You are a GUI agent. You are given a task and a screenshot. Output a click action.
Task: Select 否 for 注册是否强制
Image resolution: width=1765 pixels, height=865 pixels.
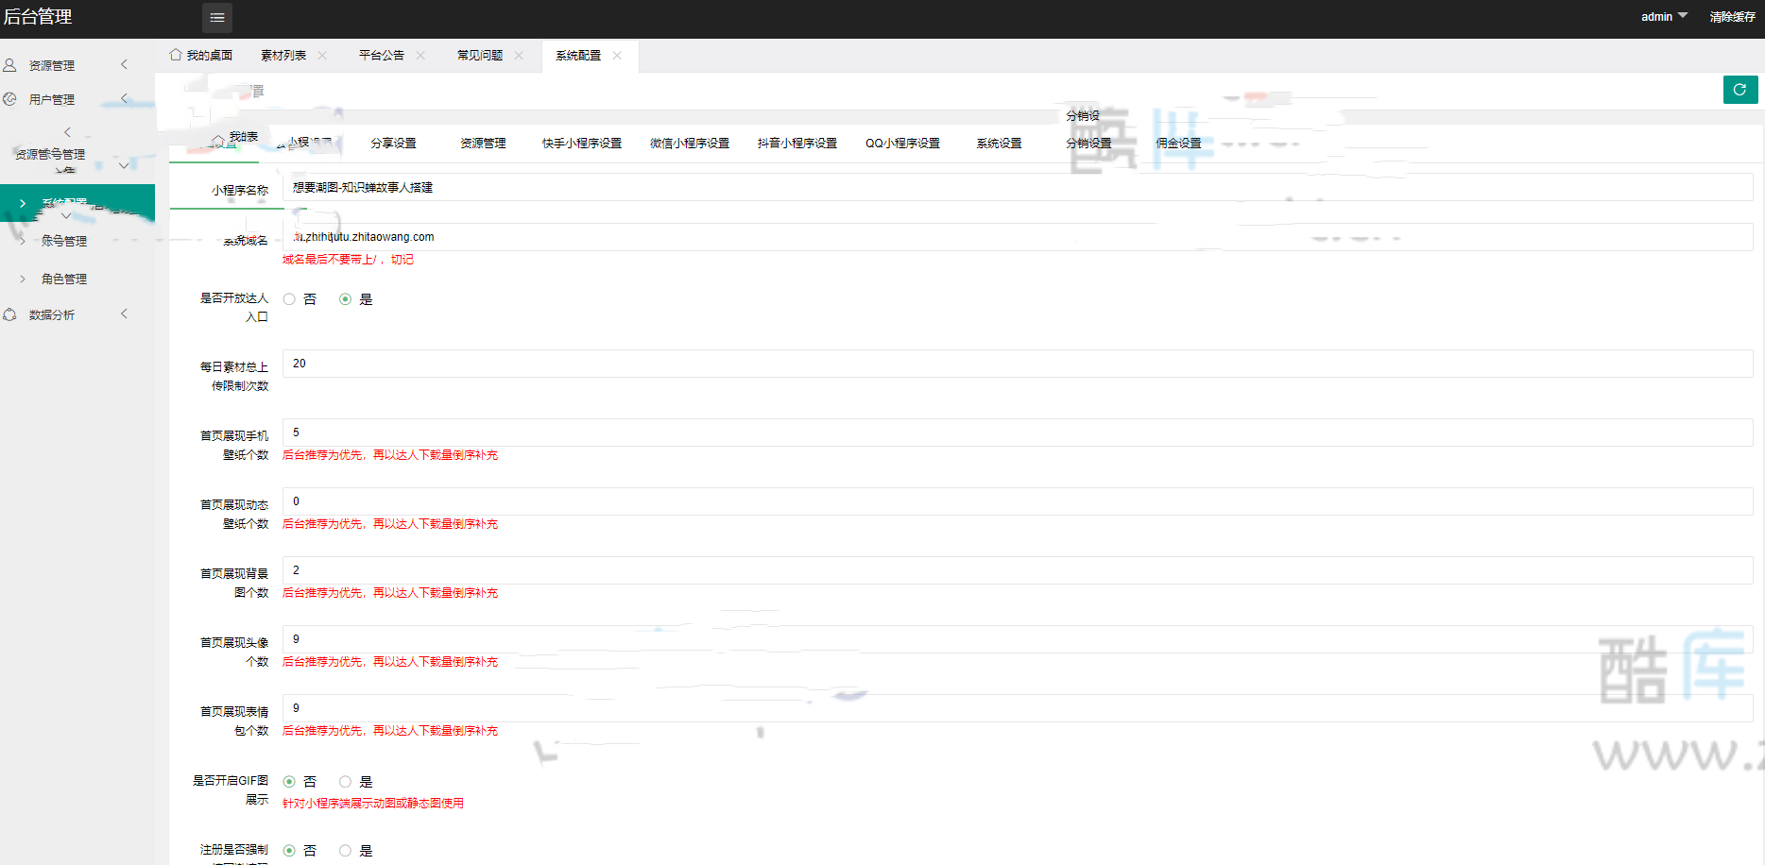point(289,851)
